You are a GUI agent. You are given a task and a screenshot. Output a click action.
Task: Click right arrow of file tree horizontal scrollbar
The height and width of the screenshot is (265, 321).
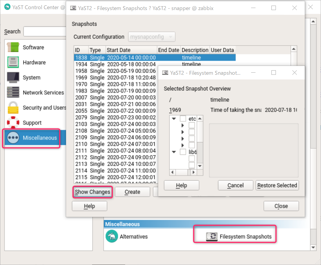point(194,172)
